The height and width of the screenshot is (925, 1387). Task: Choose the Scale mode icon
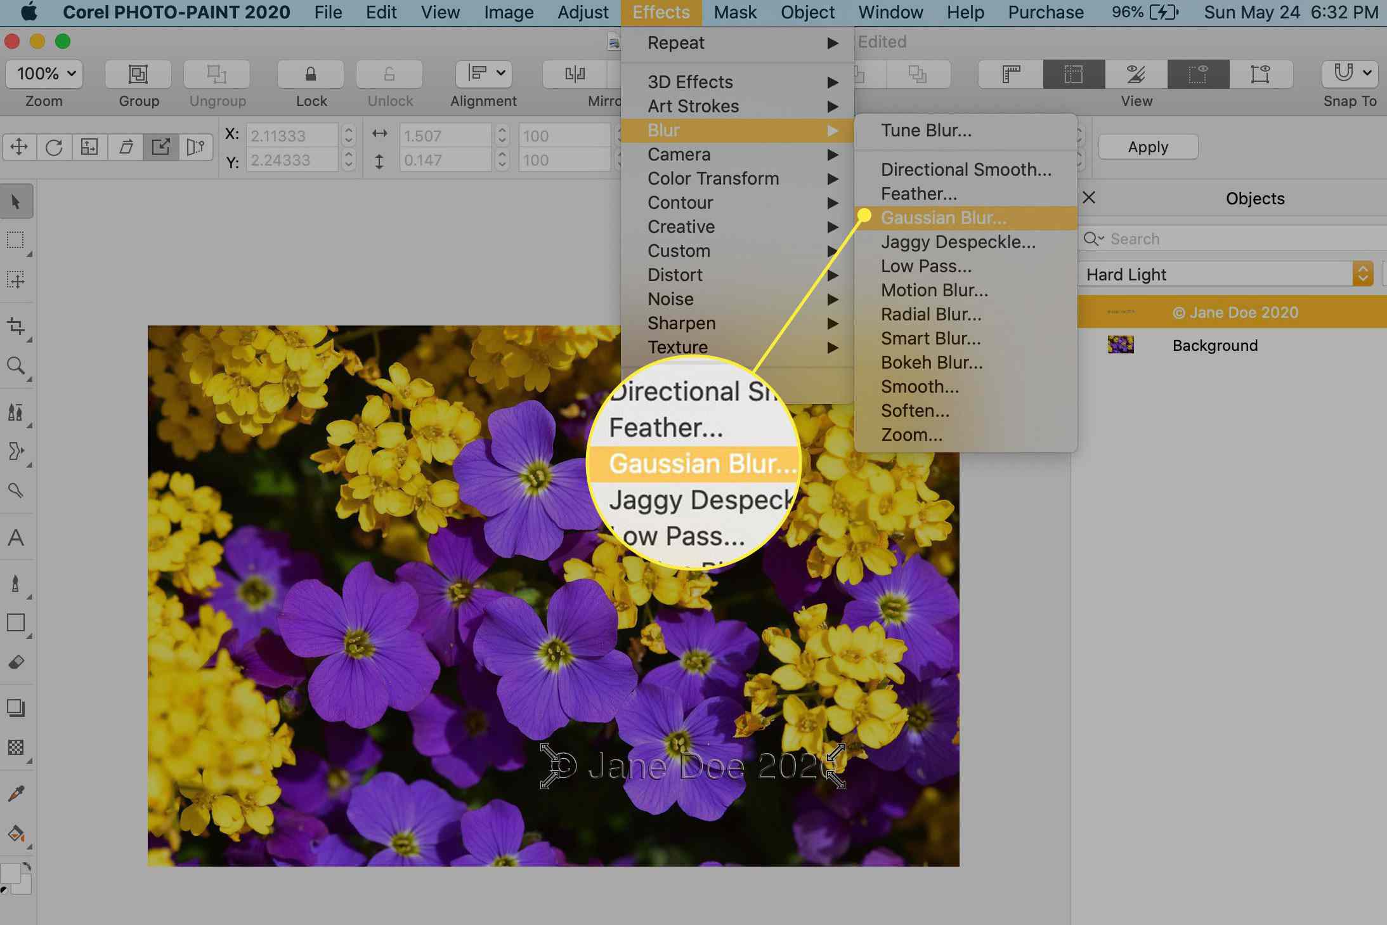(x=89, y=147)
